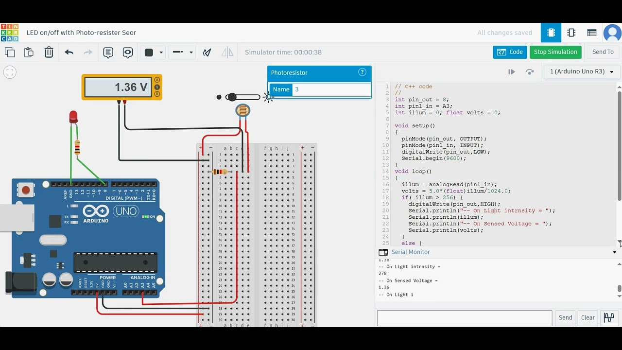Click the dark dot end of light slider
The image size is (622, 350).
pyautogui.click(x=219, y=97)
